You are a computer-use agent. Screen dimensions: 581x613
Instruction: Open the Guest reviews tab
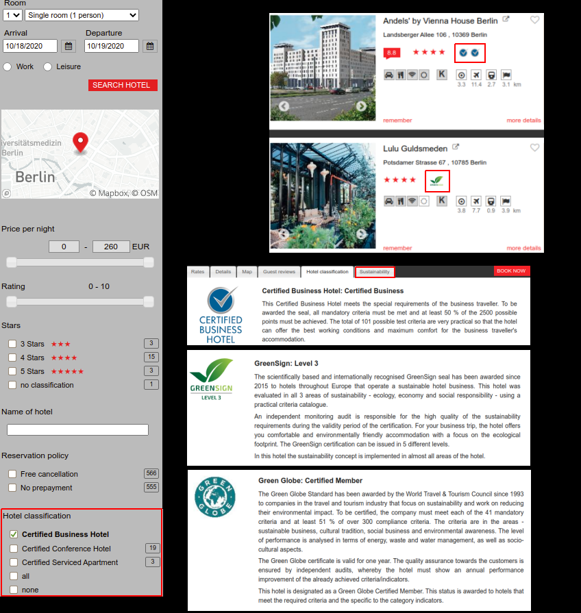pos(279,272)
